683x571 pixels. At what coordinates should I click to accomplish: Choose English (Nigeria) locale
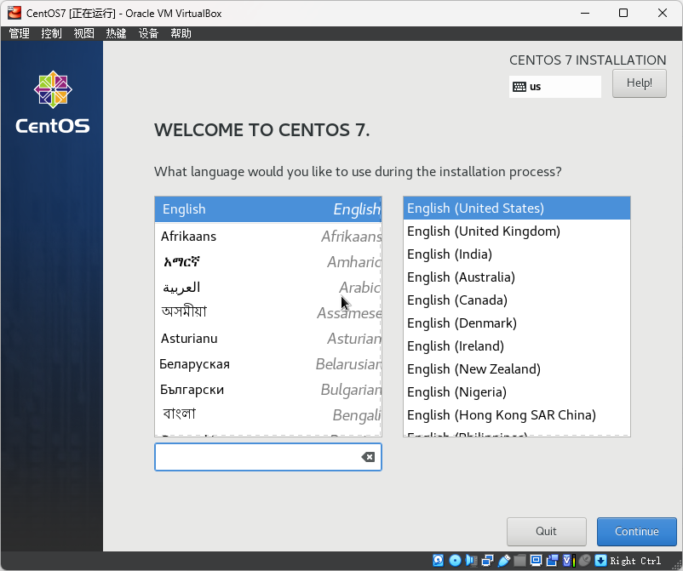pos(517,392)
